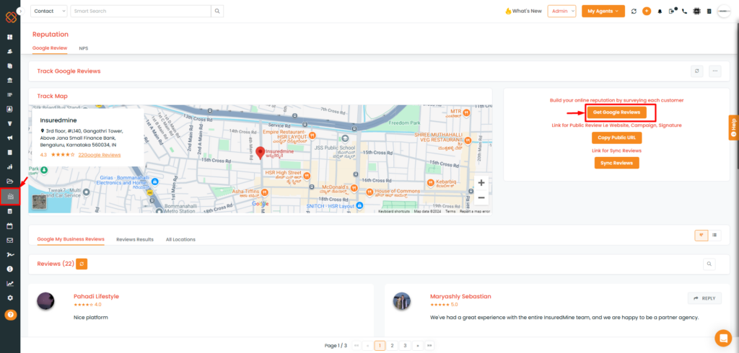Zoom in on the map
Screen dimensions: 739x353
(x=481, y=183)
